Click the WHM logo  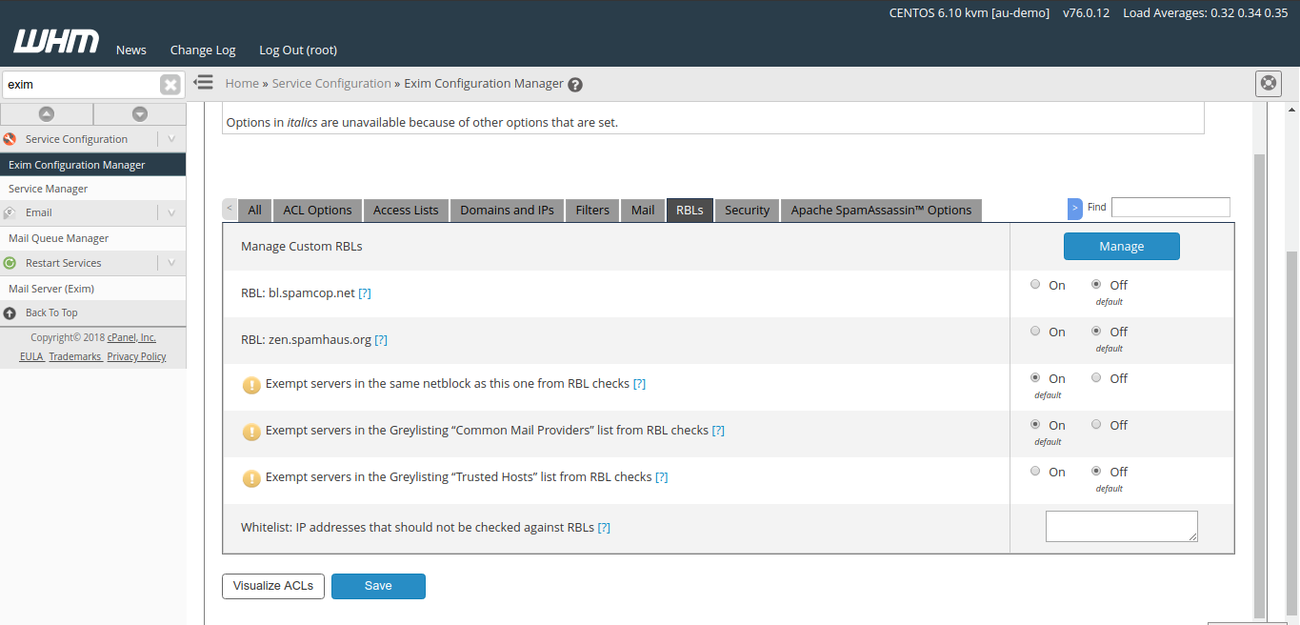pos(54,40)
